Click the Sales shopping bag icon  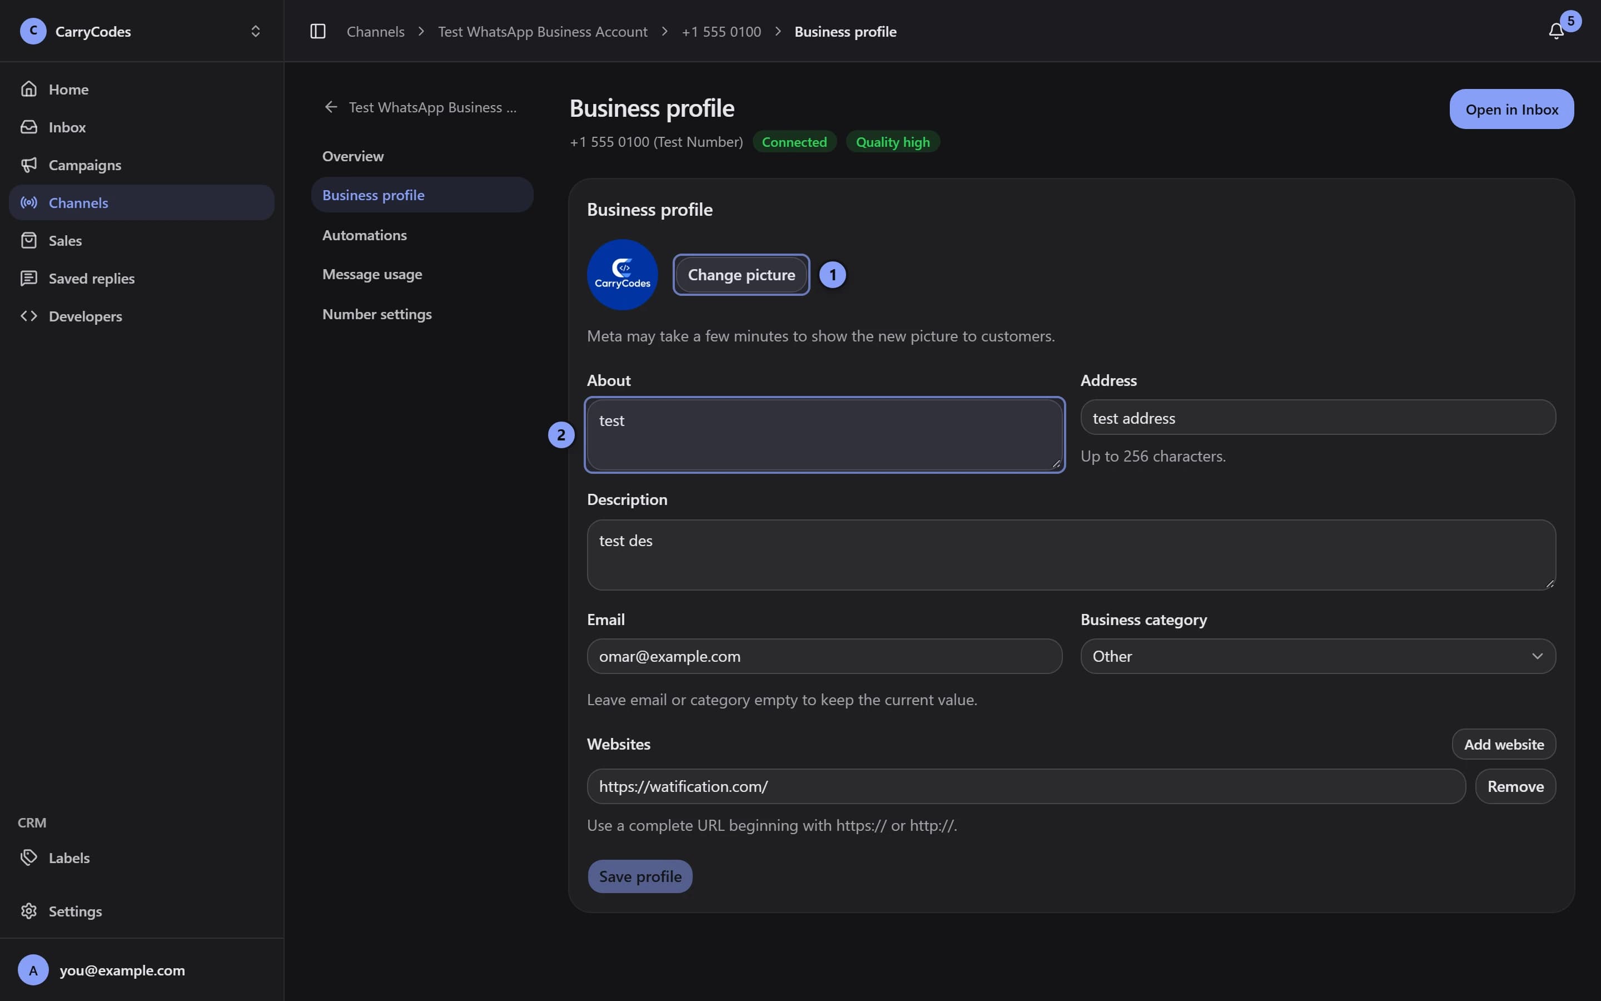(x=28, y=240)
